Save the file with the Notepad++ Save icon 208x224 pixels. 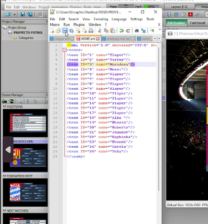[x=65, y=31]
